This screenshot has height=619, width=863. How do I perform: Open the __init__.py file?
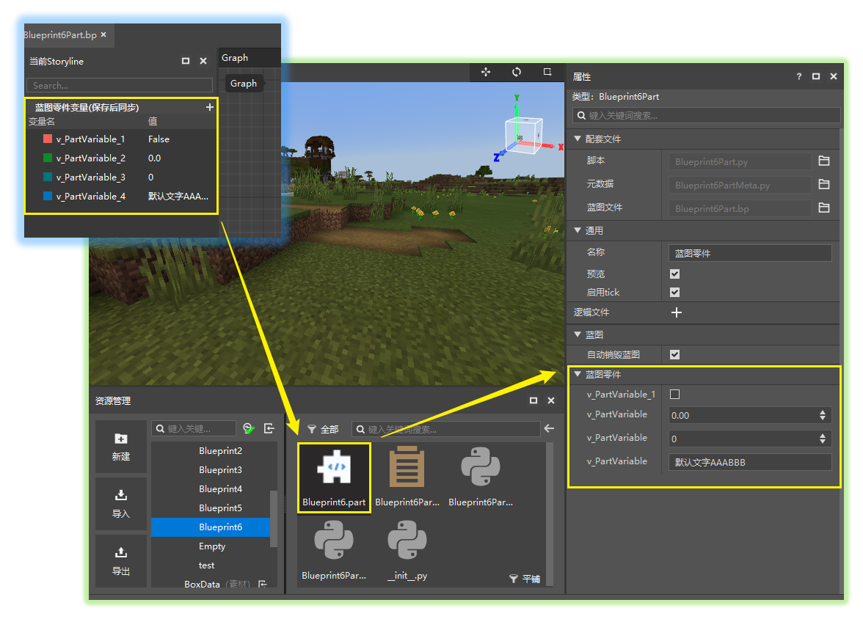tap(407, 541)
